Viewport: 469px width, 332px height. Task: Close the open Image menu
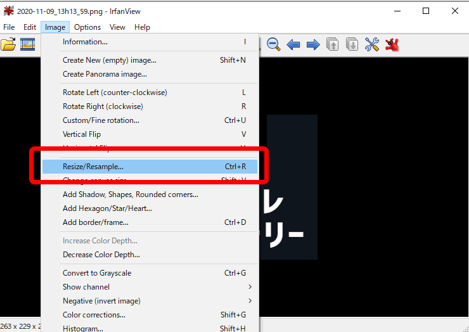55,27
